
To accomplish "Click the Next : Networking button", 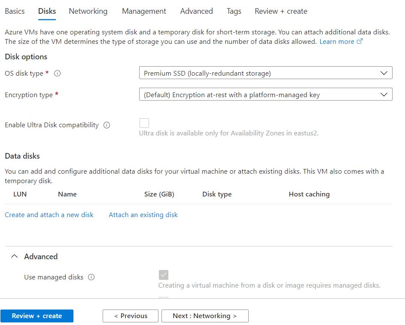I will click(x=205, y=316).
